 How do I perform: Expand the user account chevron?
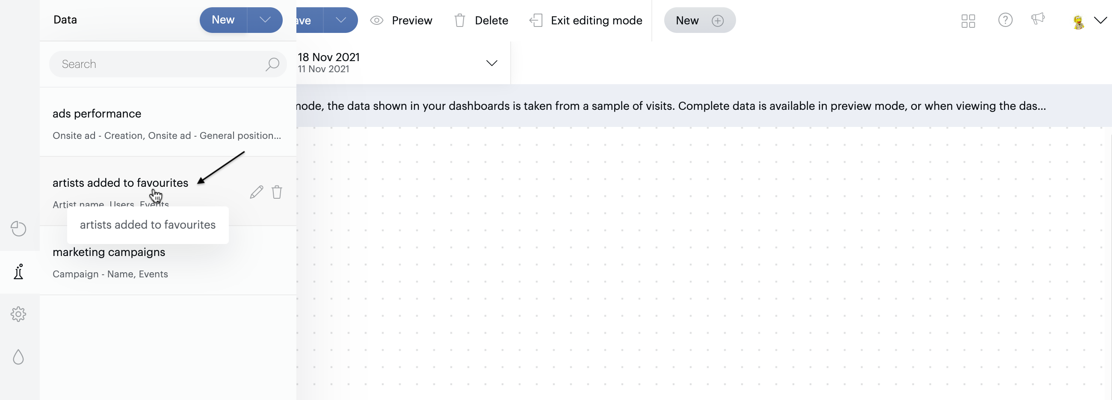point(1100,20)
